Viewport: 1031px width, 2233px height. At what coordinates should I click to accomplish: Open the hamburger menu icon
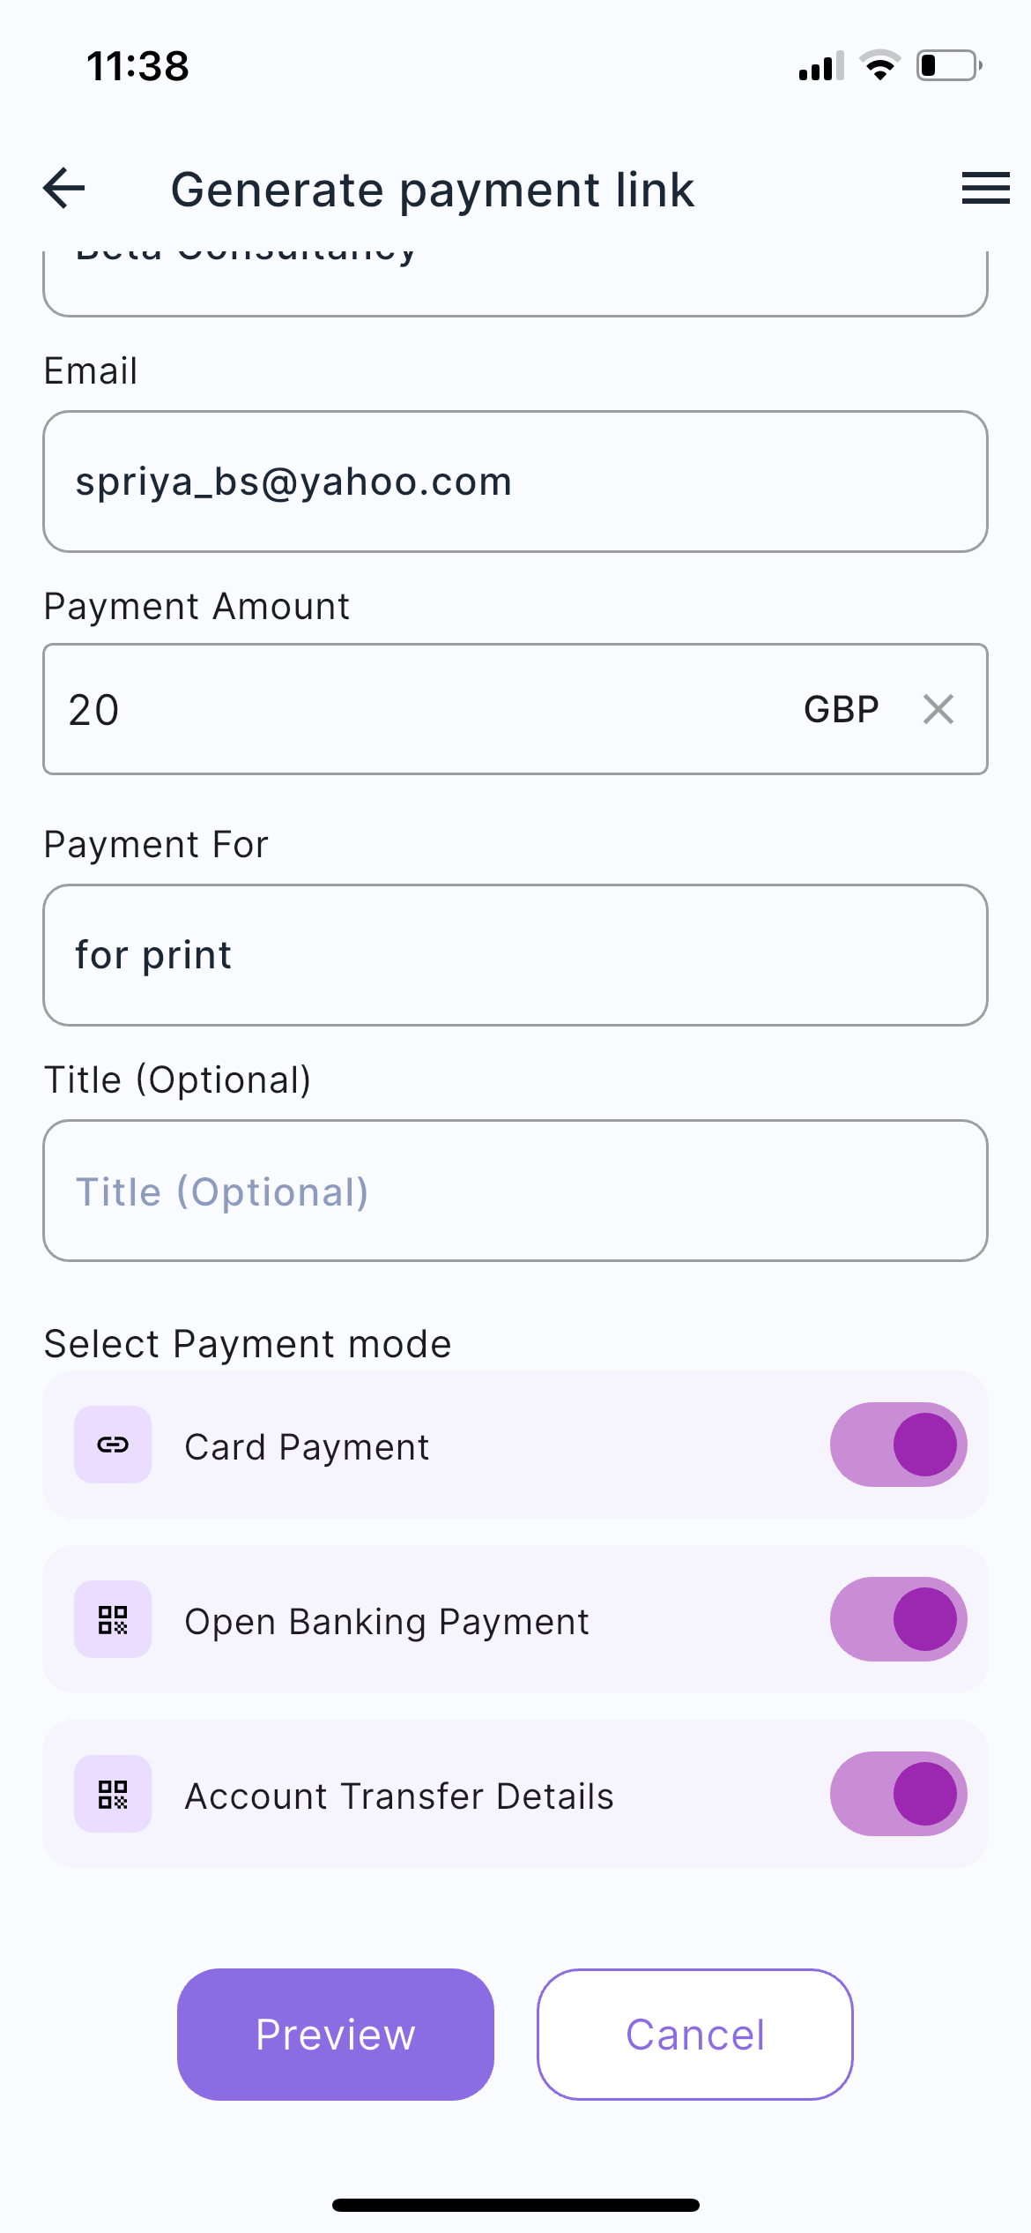985,188
